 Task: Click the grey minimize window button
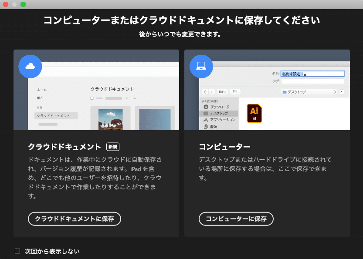pos(14,4)
